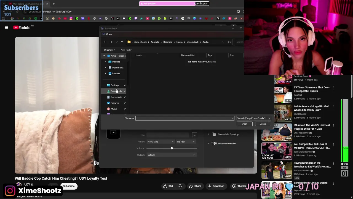This screenshot has height=199, width=353.
Task: Click AppData in the breadcrumb path
Action: click(x=155, y=42)
